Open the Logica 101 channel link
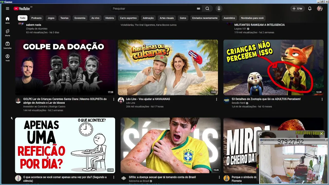 (240, 29)
